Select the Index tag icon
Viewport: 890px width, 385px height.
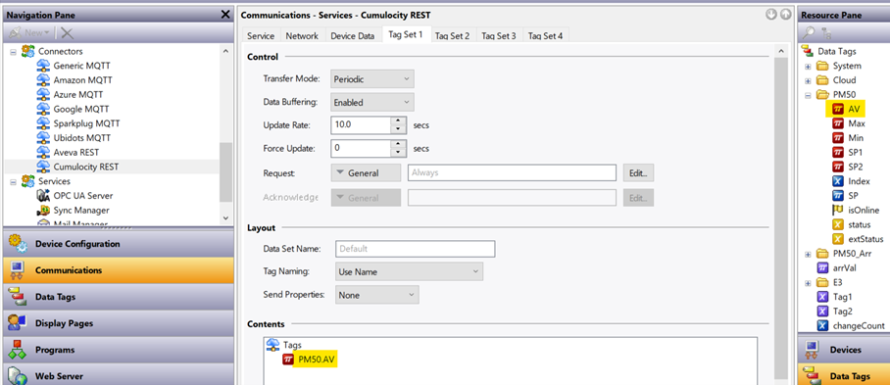point(838,181)
